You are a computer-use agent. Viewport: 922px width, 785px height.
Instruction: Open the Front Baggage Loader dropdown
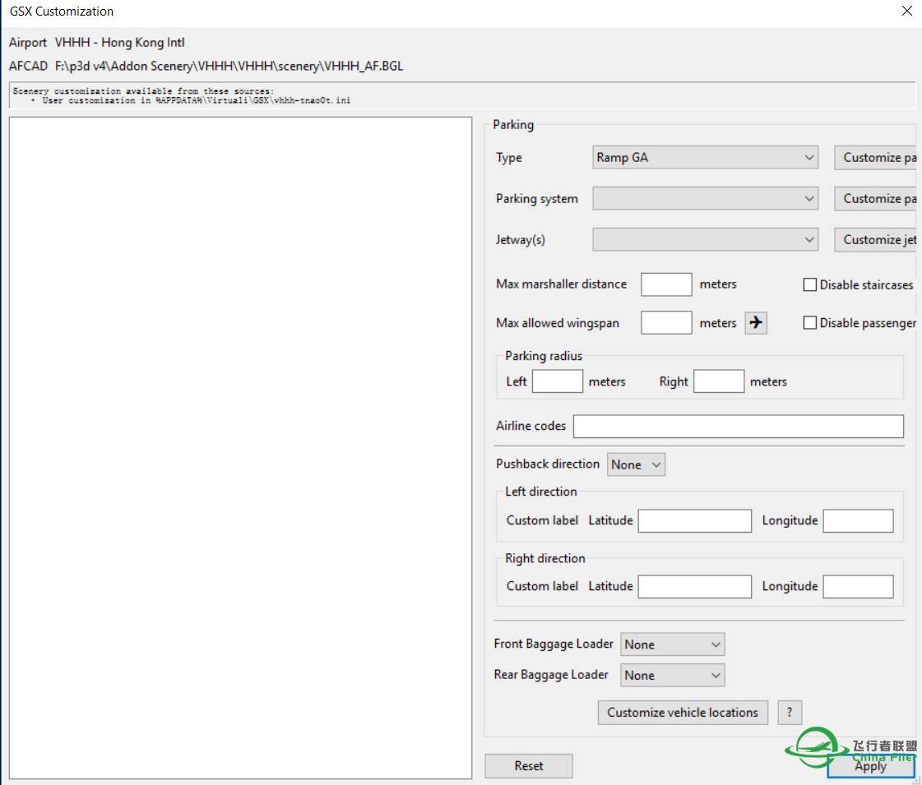click(x=672, y=645)
